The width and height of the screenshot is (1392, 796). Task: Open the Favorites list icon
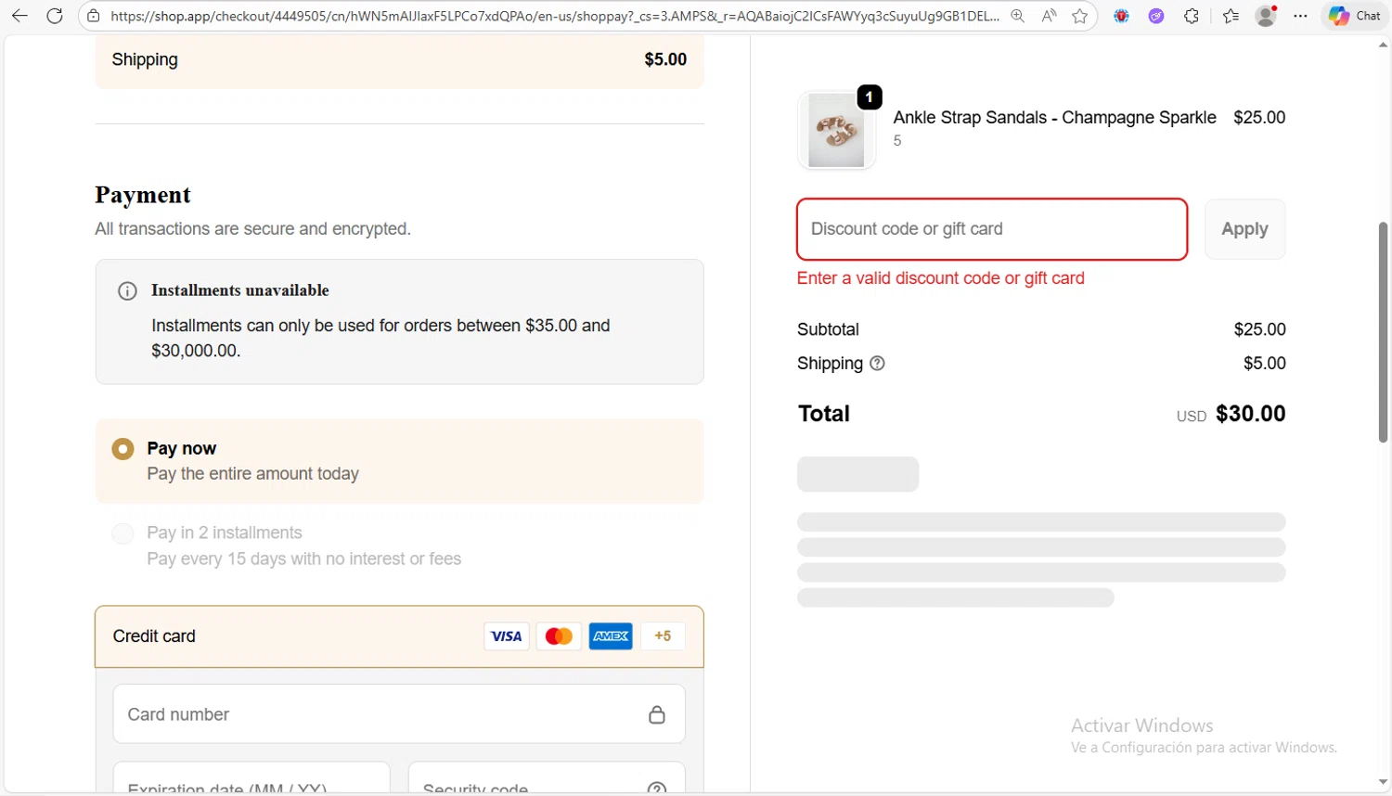[1231, 16]
